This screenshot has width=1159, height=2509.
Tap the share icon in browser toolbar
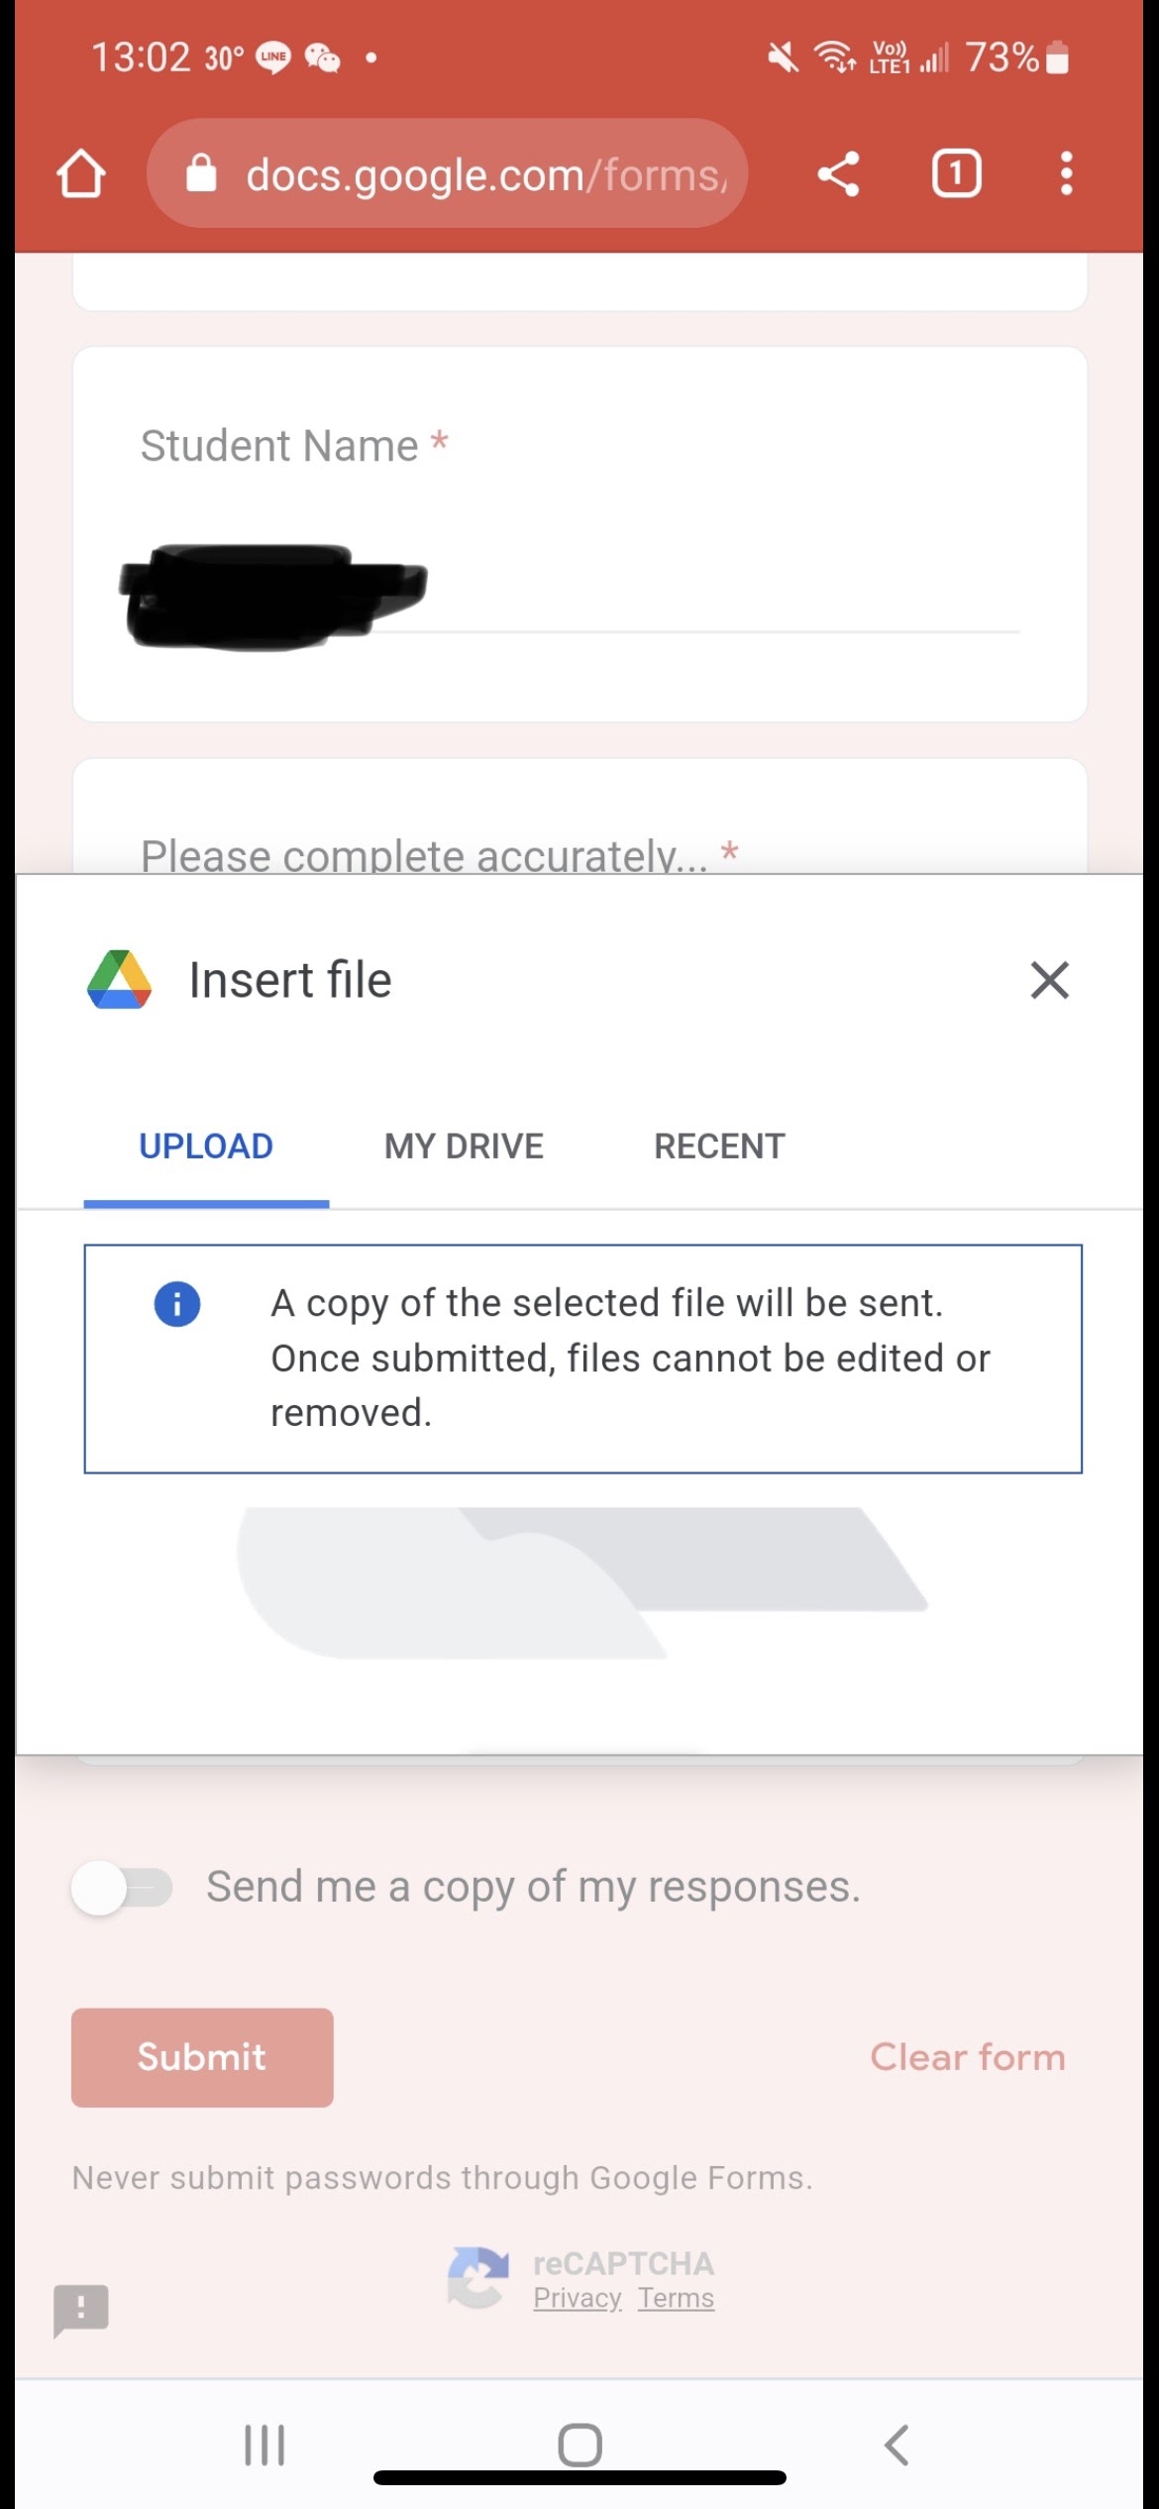point(838,174)
